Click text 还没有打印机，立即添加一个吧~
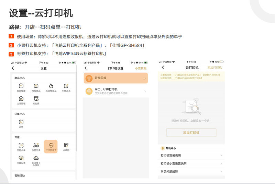 [191, 121]
